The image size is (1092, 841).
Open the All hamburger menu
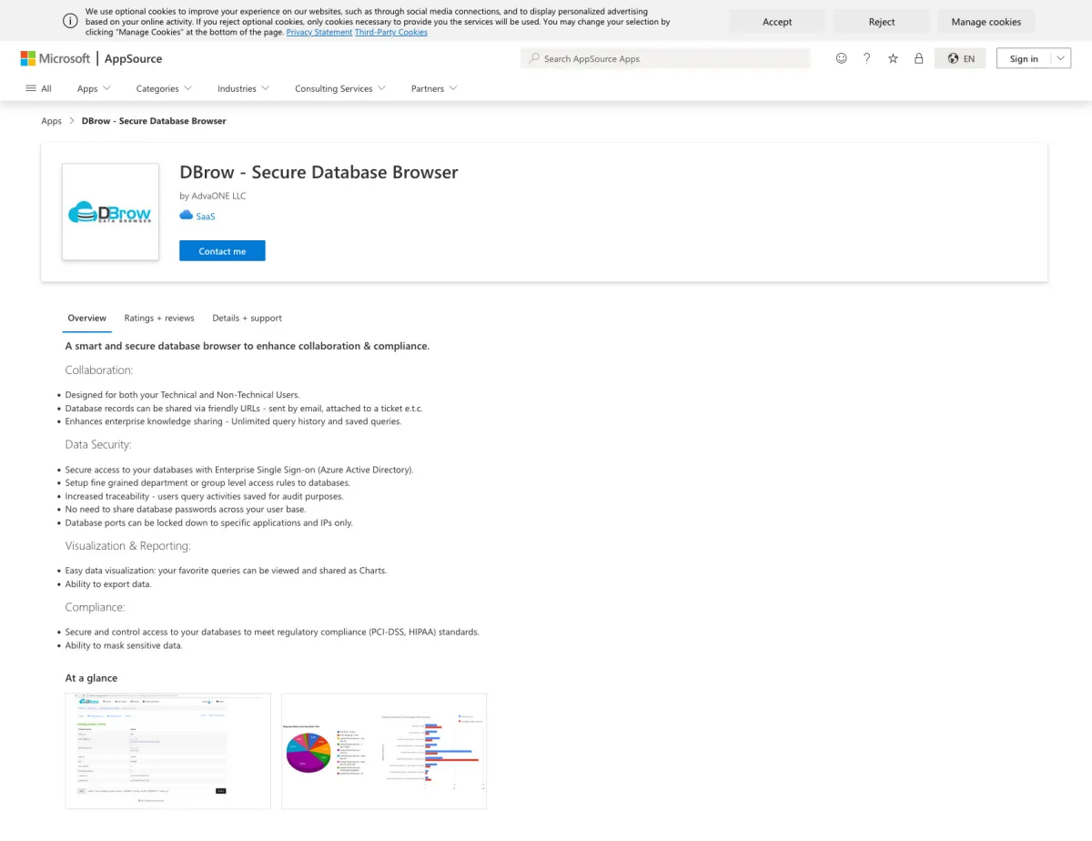click(38, 88)
